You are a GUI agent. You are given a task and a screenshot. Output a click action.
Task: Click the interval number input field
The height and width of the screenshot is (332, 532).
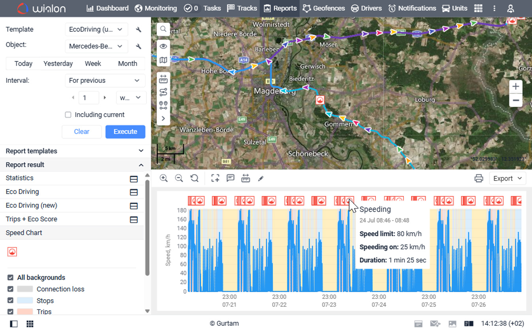(88, 97)
